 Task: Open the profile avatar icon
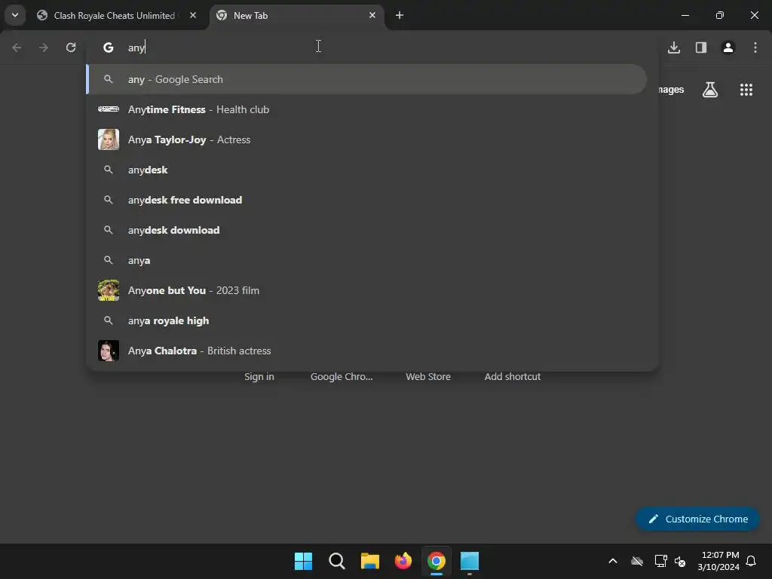click(x=728, y=47)
